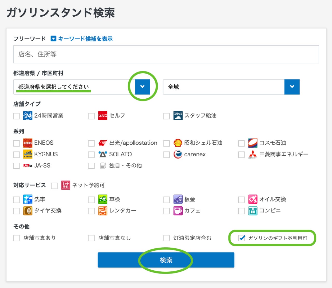Screen dimensions: 332x288
Task: Open the 都道府県 prefecture dropdown
Action: [x=142, y=87]
